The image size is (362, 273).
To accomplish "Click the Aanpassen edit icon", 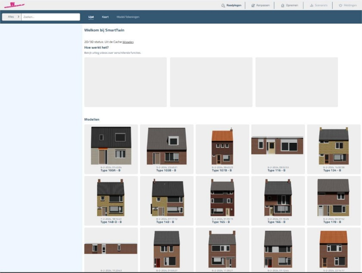I will 253,6.
